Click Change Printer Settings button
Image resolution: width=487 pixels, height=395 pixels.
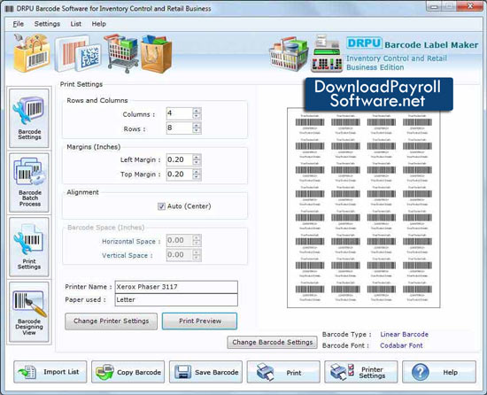(112, 321)
